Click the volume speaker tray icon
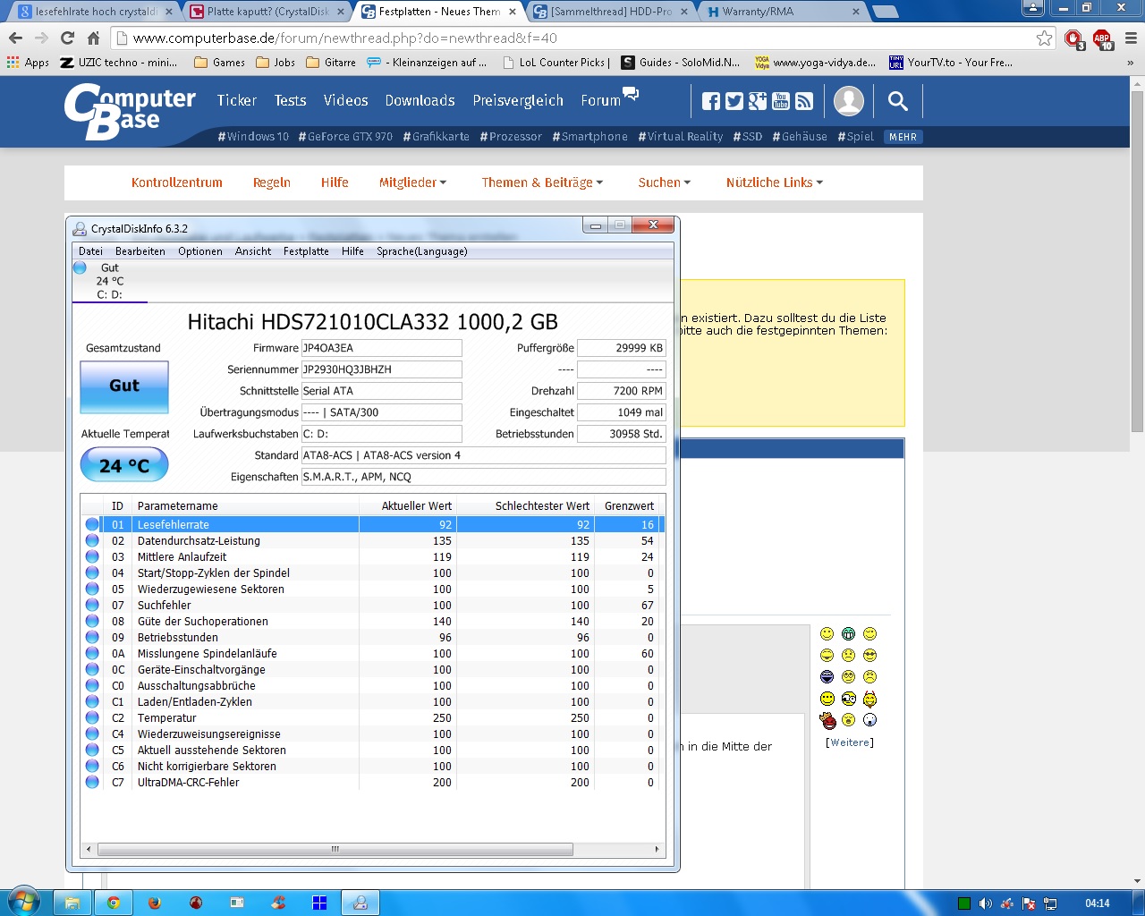The height and width of the screenshot is (916, 1145). tap(985, 903)
